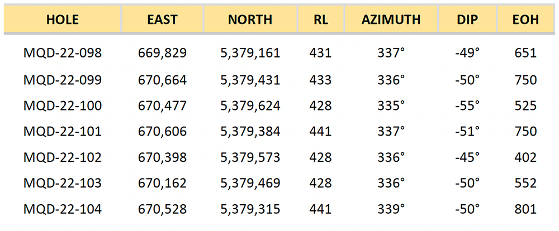The image size is (559, 231).
Task: Click the EOH column header
Action: tap(525, 20)
